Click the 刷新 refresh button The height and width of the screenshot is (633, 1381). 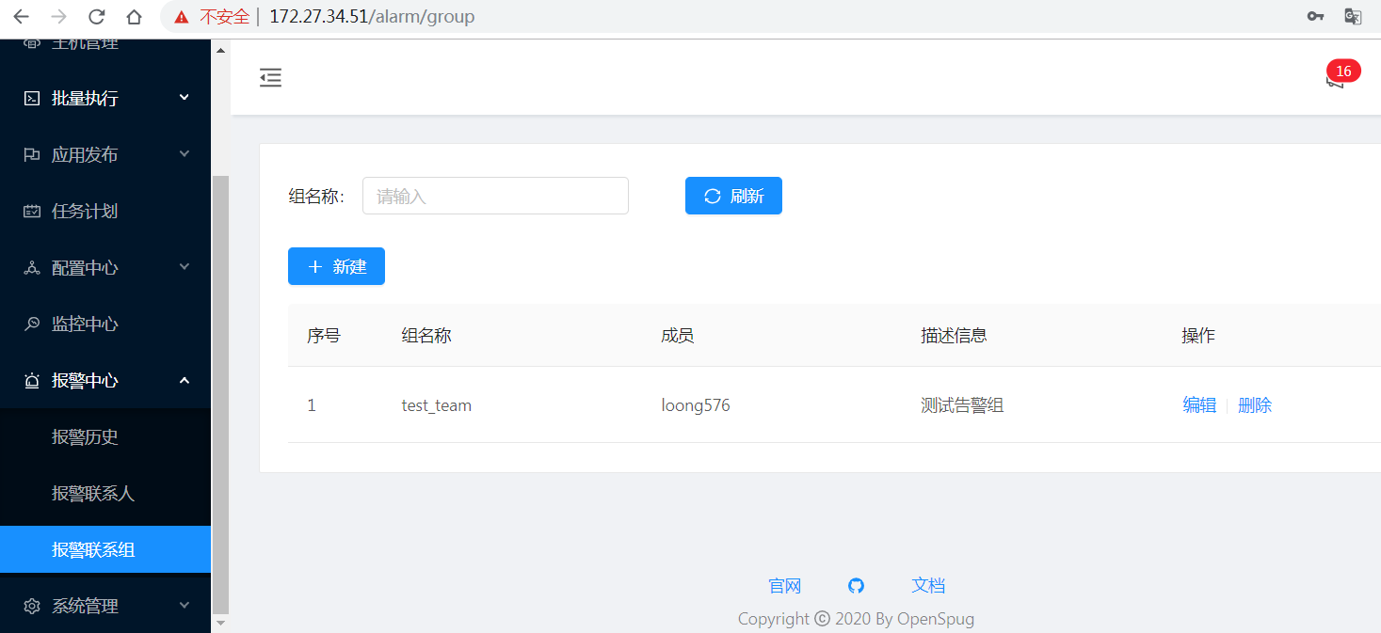(733, 196)
